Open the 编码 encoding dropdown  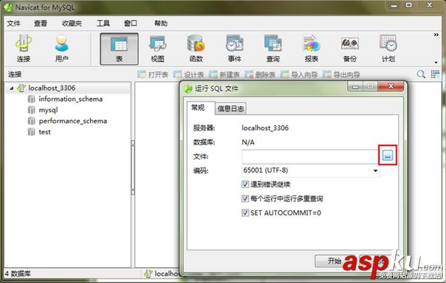pos(376,170)
